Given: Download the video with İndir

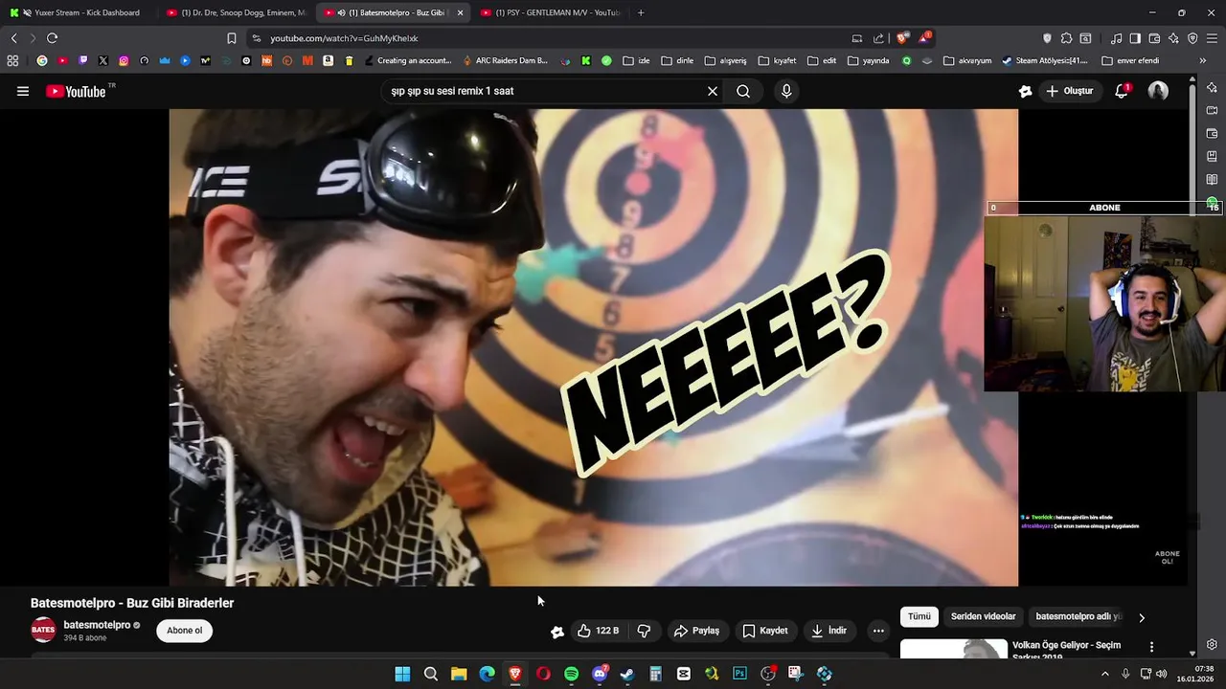Looking at the screenshot, I should click(829, 631).
